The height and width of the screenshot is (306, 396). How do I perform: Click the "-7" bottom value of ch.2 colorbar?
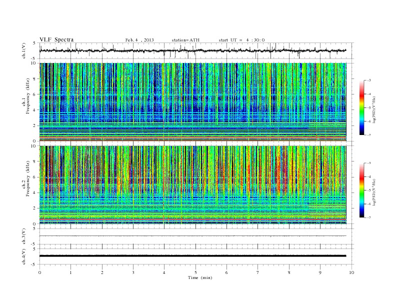click(369, 217)
